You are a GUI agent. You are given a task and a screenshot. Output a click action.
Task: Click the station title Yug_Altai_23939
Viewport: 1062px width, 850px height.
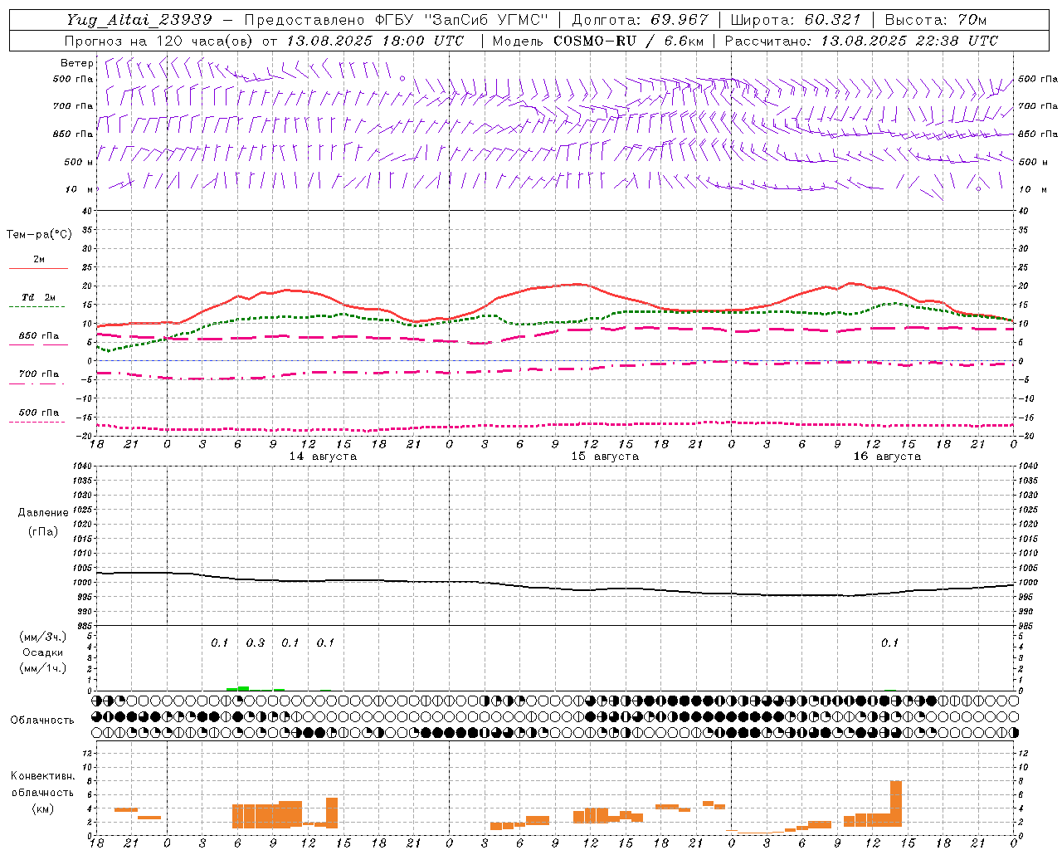139,20
